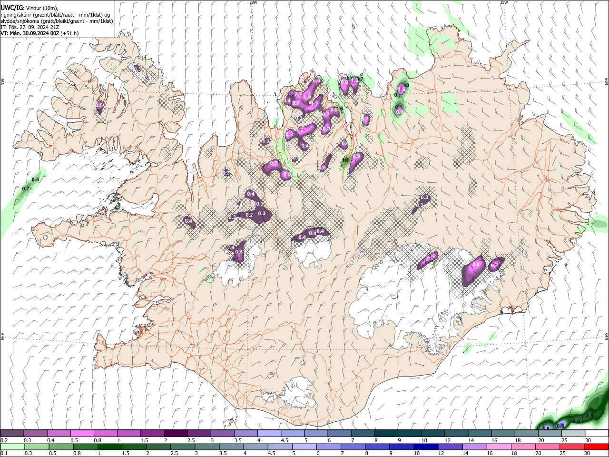Image resolution: width=609 pixels, height=457 pixels.
Task: Click the light lavender swatch labeled 4 in top row
Action: 270,433
